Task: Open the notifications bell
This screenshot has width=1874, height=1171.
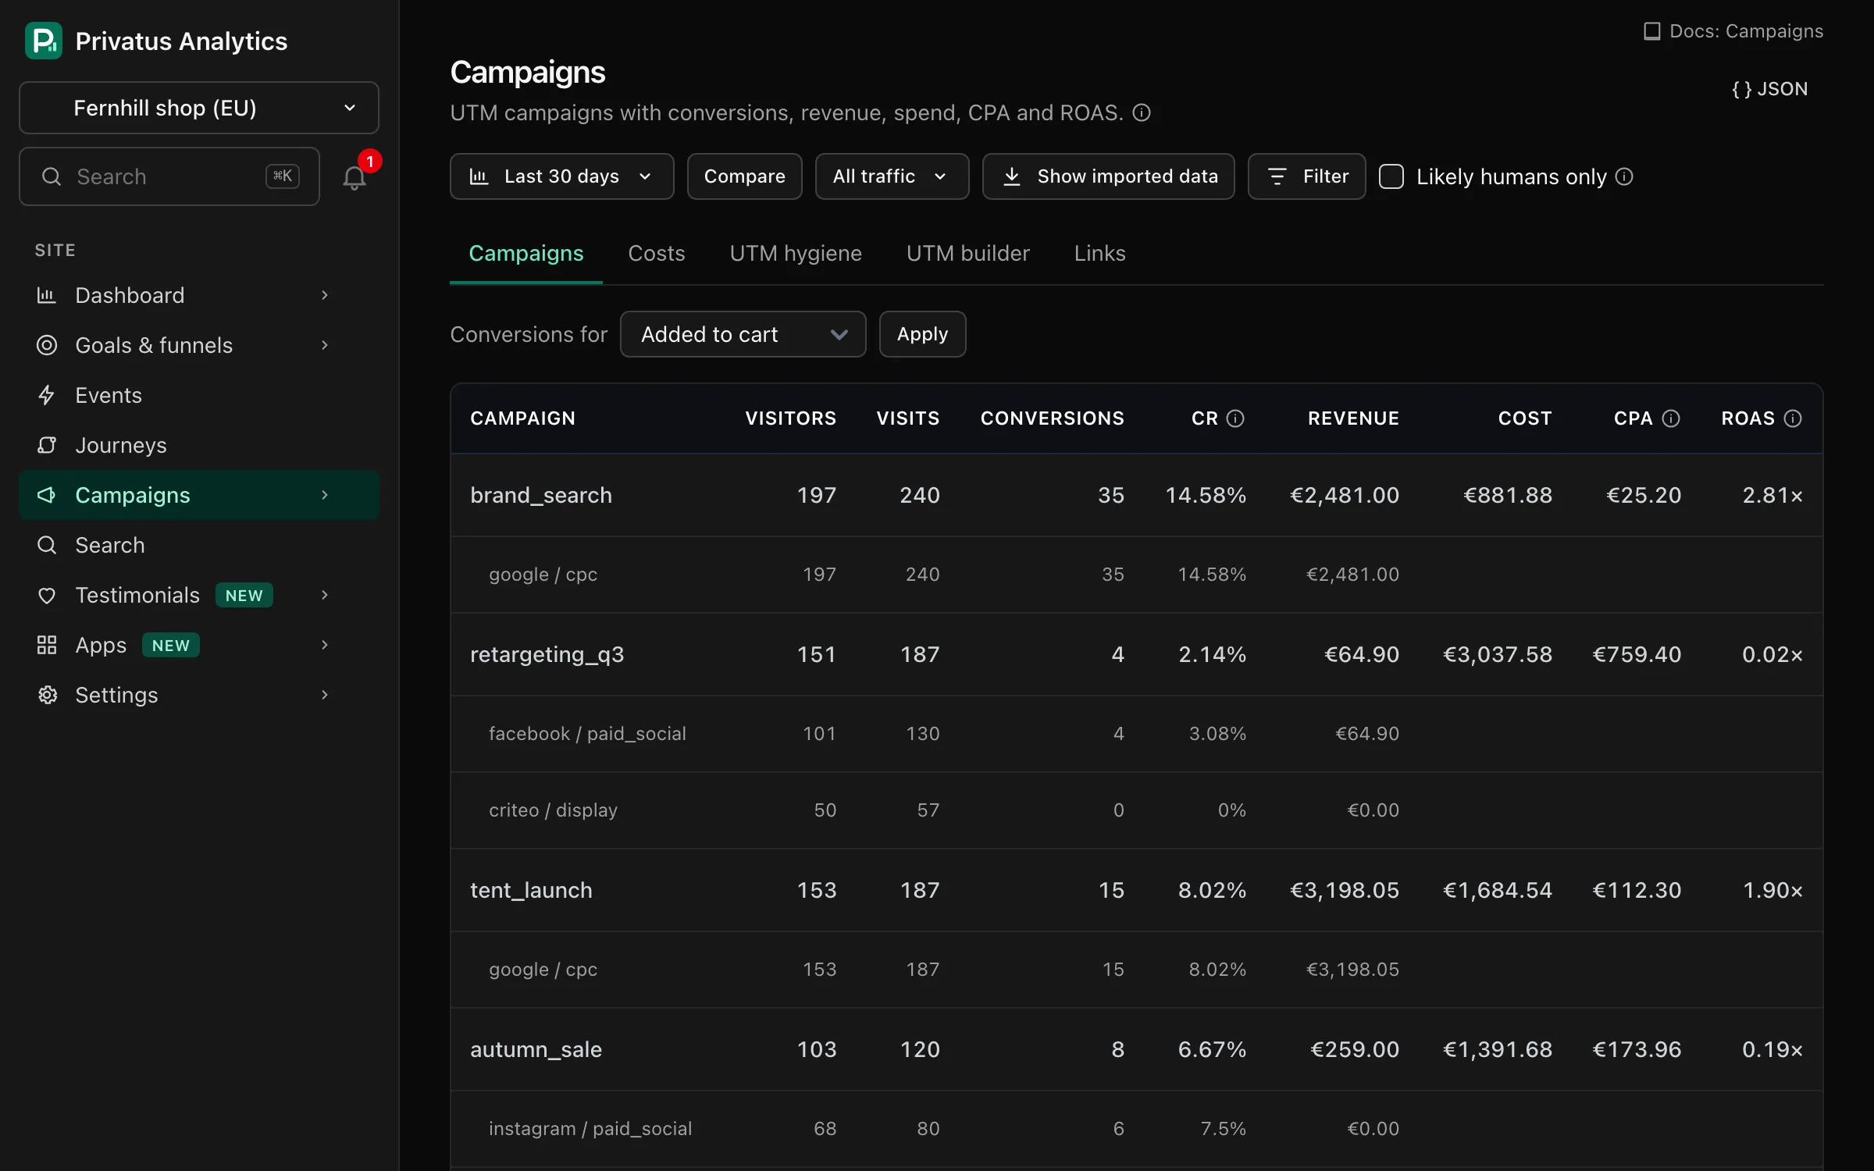Action: (354, 177)
